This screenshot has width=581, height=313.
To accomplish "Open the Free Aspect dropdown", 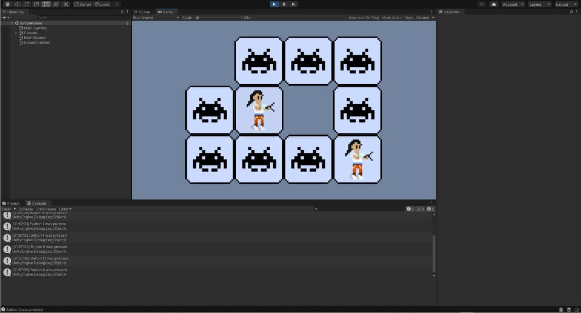I will [x=156, y=18].
